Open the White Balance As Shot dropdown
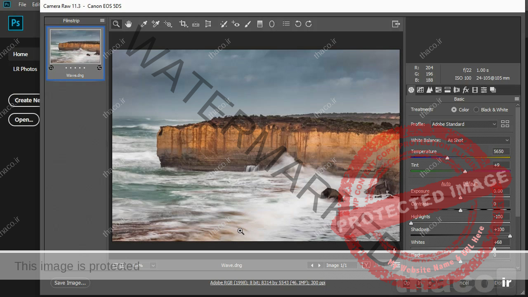The image size is (528, 297). pyautogui.click(x=478, y=140)
